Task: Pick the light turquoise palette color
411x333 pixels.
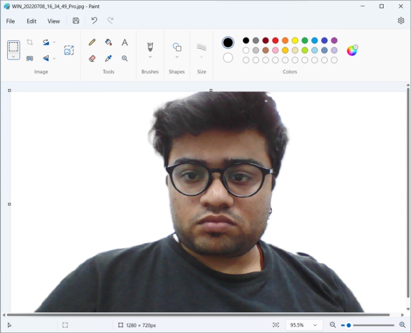Action: pos(315,50)
